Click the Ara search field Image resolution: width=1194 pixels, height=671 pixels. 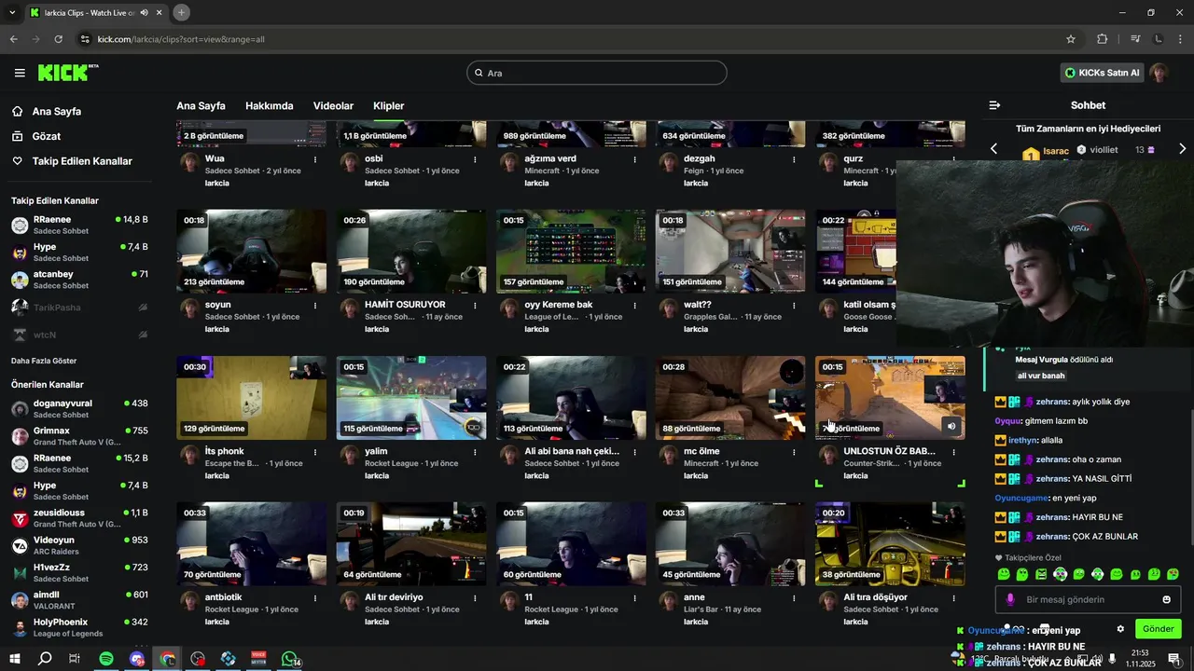coord(597,73)
